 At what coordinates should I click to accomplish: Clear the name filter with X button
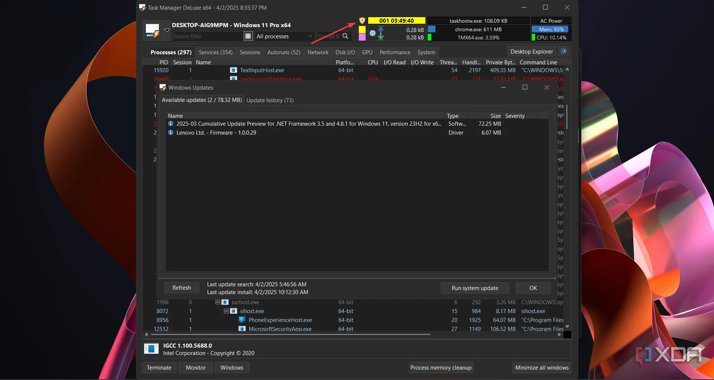pyautogui.click(x=248, y=36)
